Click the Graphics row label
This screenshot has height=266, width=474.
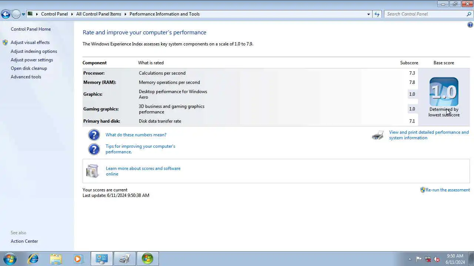coord(93,94)
